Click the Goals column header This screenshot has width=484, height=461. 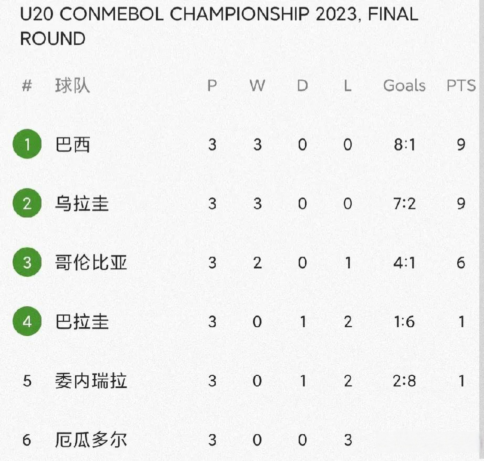click(404, 86)
